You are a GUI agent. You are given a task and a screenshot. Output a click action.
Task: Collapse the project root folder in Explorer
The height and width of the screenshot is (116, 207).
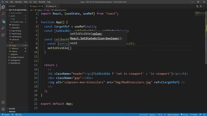click(17, 10)
